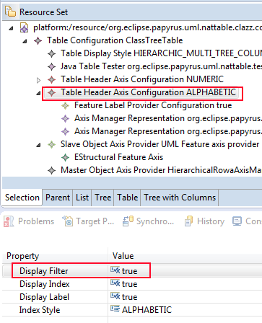Select the Table Display Style row
This screenshot has width=262, height=323.
pos(161,53)
